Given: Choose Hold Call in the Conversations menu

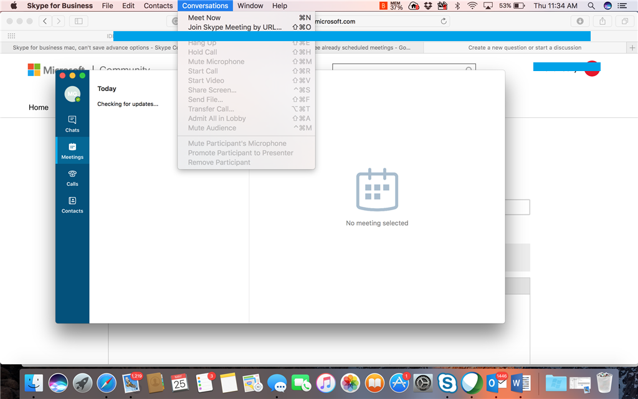Looking at the screenshot, I should click(x=246, y=52).
